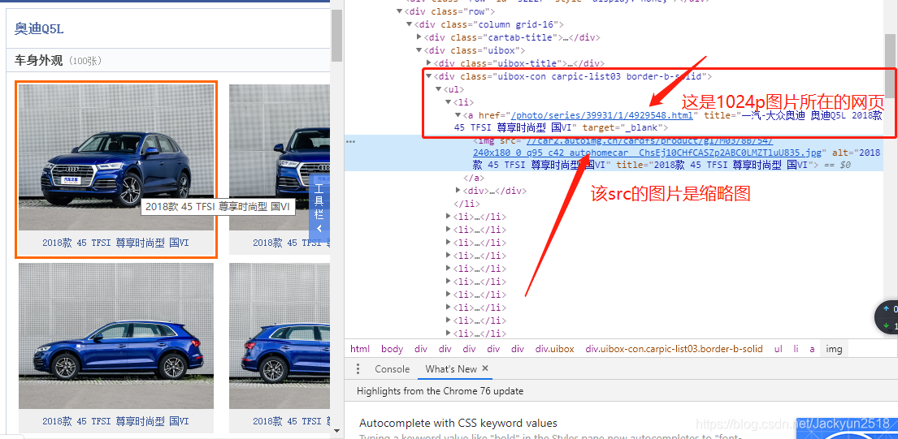This screenshot has width=898, height=439.
Task: Select div.uibox-con.carpic-list03.border-b-solid breadcrumb
Action: point(674,349)
